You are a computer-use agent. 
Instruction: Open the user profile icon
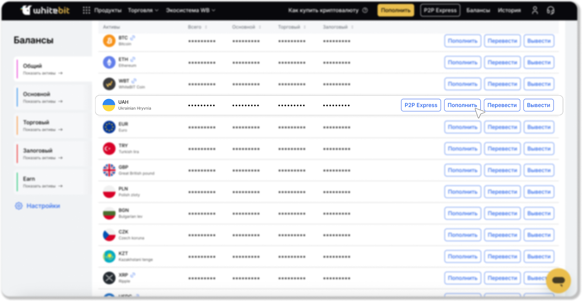[x=535, y=10]
